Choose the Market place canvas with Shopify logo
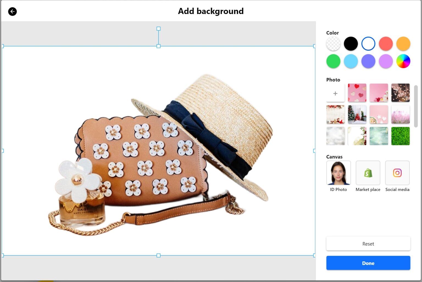Viewport: 422px width, 282px height. (368, 173)
